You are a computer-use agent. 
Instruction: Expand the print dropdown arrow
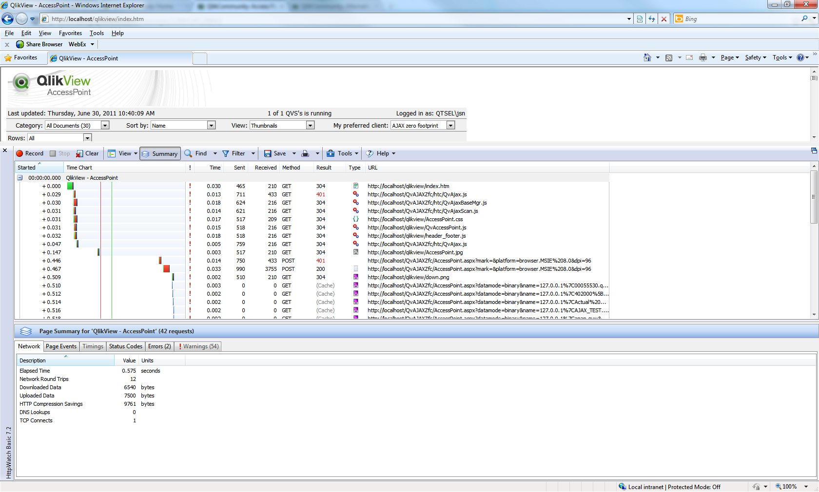(317, 153)
